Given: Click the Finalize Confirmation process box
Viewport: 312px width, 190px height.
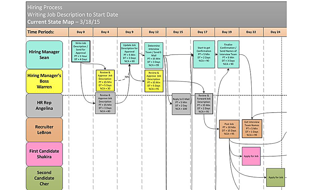Looking at the screenshot, I should click(x=228, y=54).
